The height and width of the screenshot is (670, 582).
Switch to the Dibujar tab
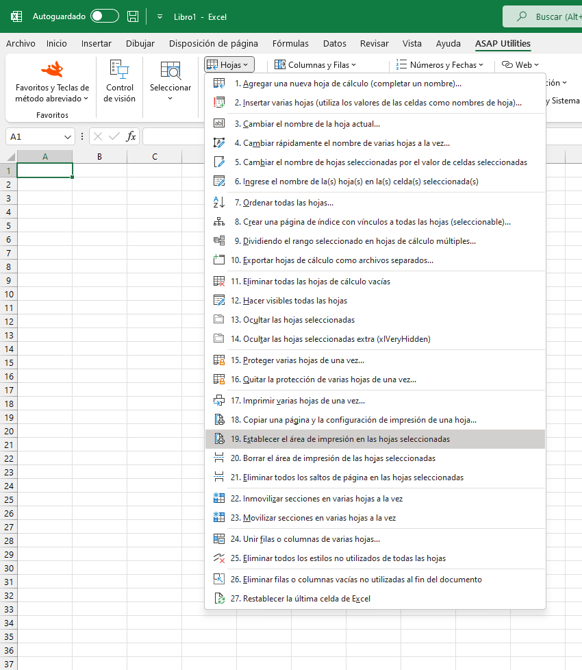[140, 44]
